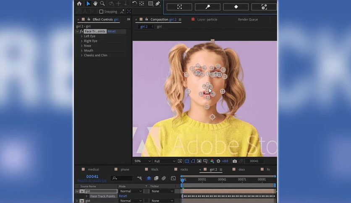The height and width of the screenshot is (203, 351).
Task: Click the red Layer particle color swatch
Action: [x=193, y=19]
